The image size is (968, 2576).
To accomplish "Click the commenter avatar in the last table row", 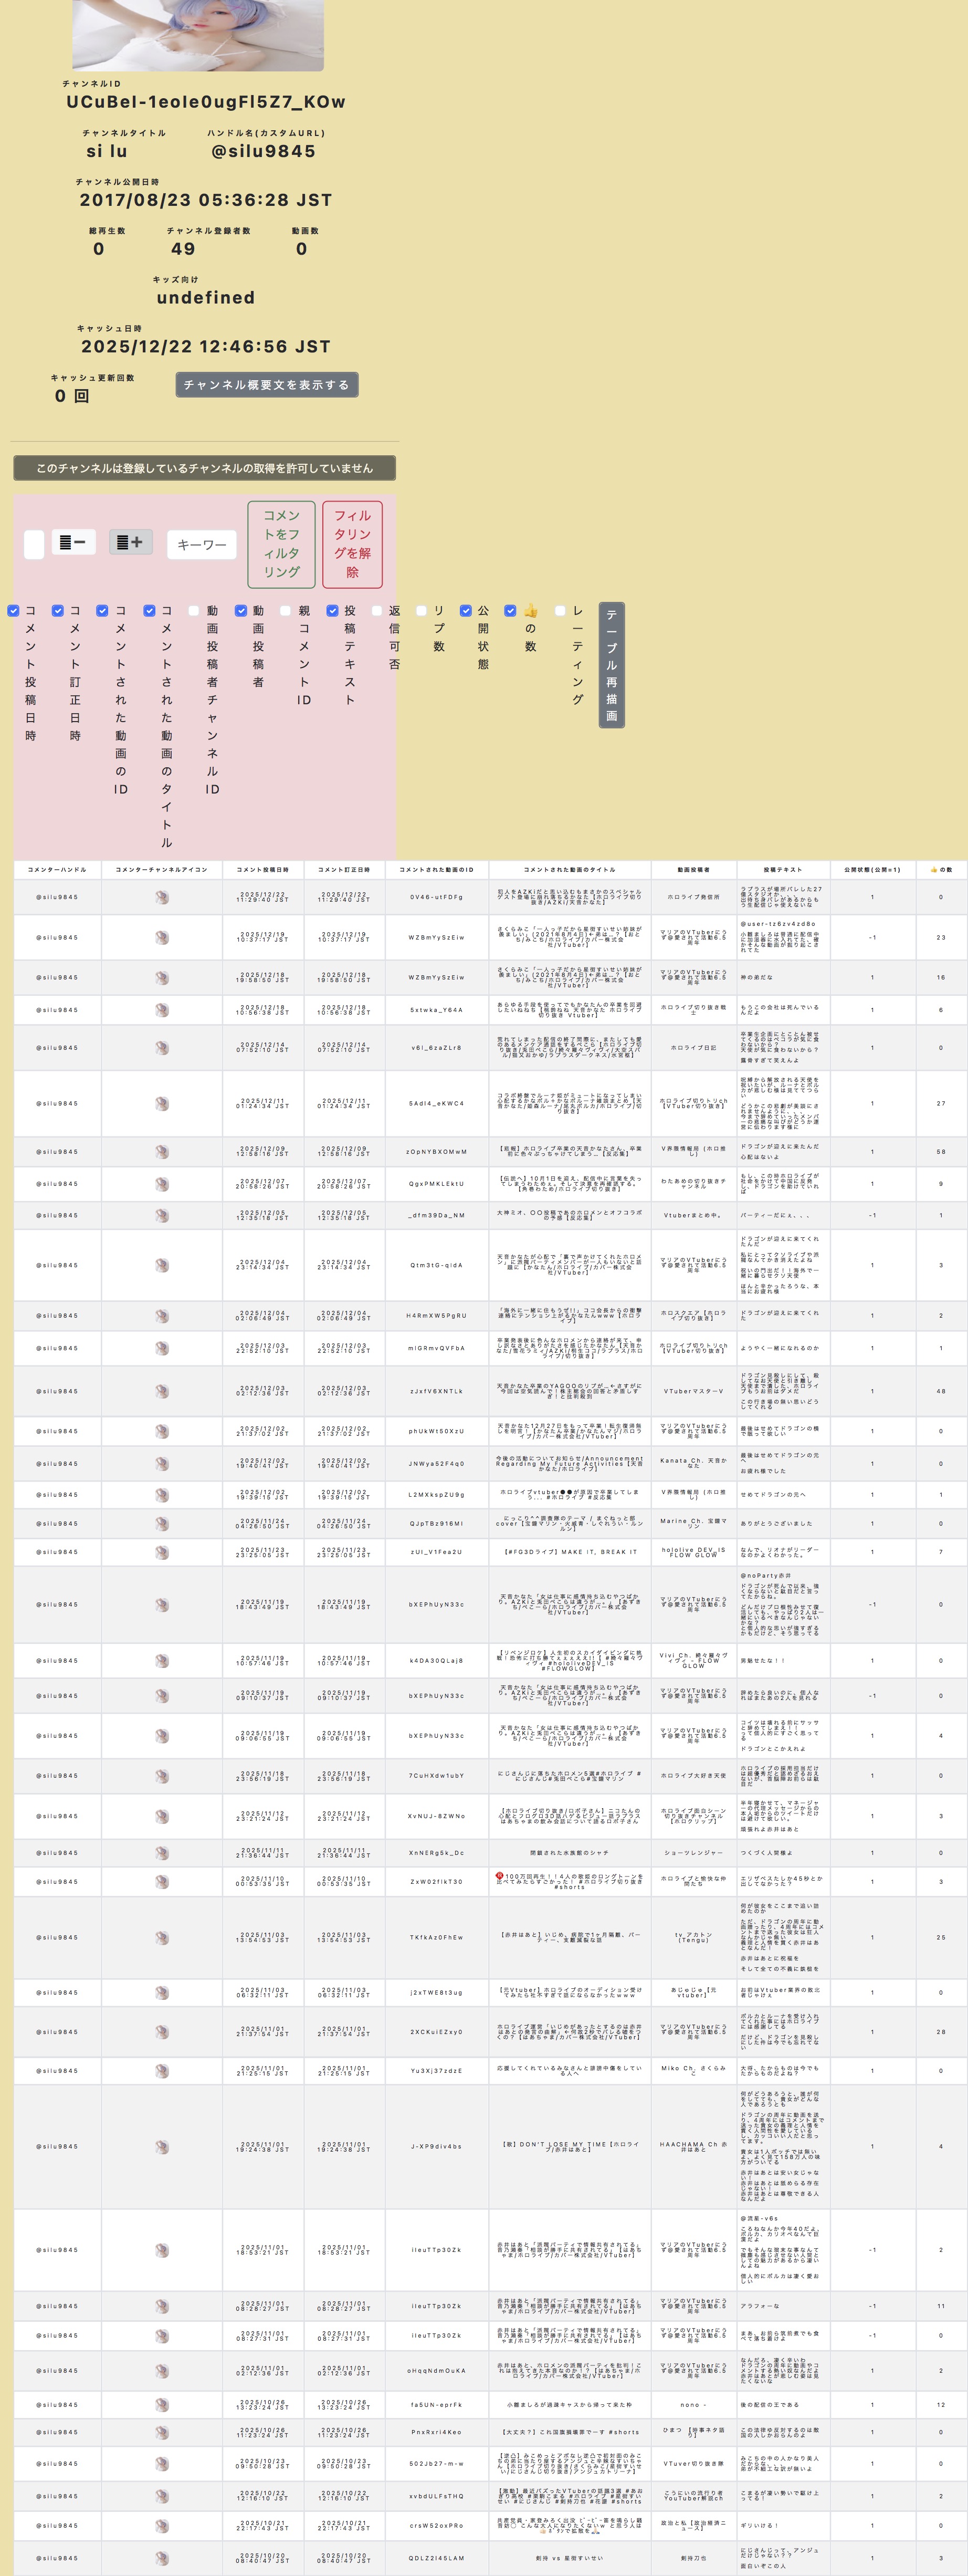I will coord(162,2557).
